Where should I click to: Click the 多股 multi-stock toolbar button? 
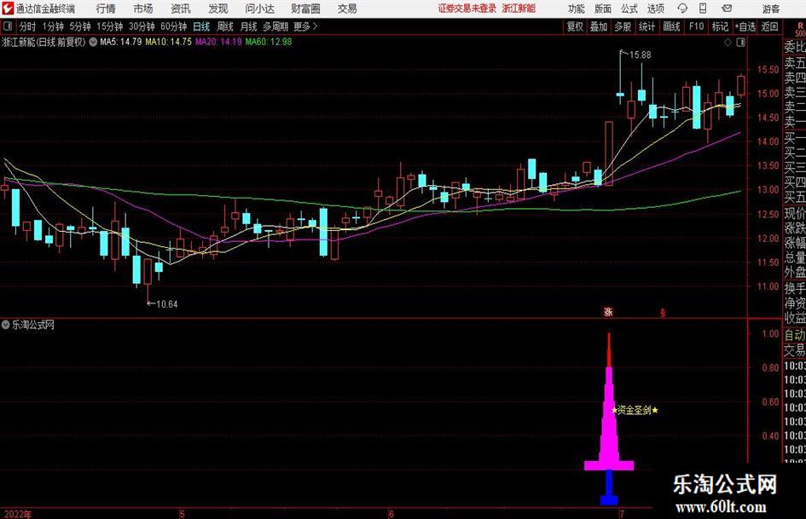click(x=623, y=26)
